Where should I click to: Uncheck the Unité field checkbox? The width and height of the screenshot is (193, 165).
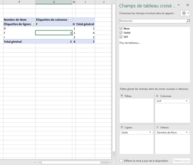121,33
